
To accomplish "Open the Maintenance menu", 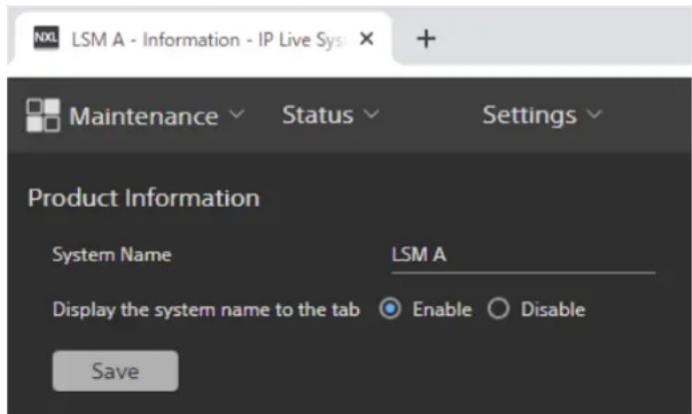I will pos(144,117).
